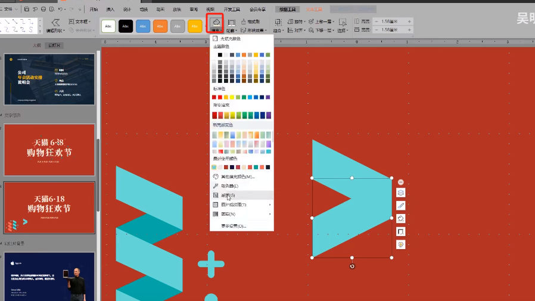Click the pen icon in floating shape toolbar
The width and height of the screenshot is (535, 301).
tap(401, 206)
